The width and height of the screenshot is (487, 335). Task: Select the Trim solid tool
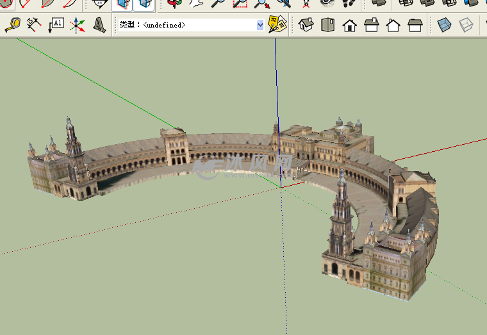[x=470, y=3]
